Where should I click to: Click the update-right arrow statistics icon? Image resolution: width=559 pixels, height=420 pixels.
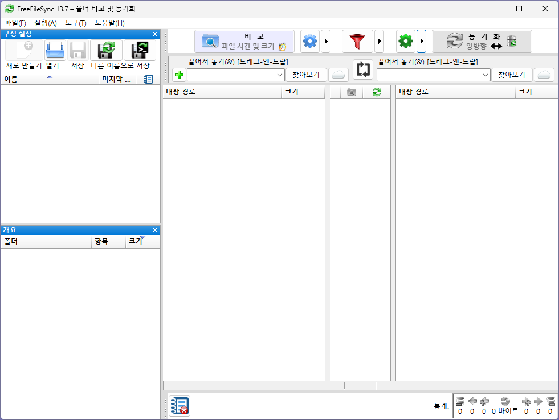click(x=538, y=401)
